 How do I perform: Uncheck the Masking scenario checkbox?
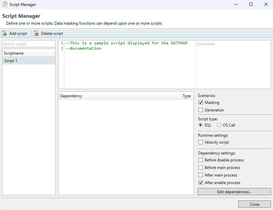click(201, 103)
